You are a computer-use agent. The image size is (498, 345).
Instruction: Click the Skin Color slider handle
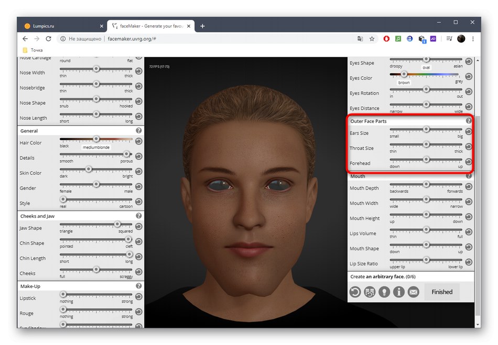(x=89, y=169)
